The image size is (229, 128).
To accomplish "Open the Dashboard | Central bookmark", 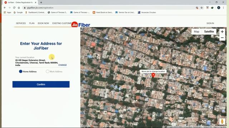I will 35,12.
